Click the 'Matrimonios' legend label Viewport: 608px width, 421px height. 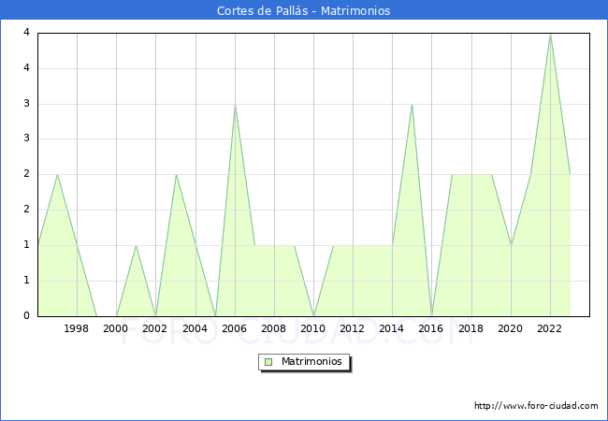(311, 362)
